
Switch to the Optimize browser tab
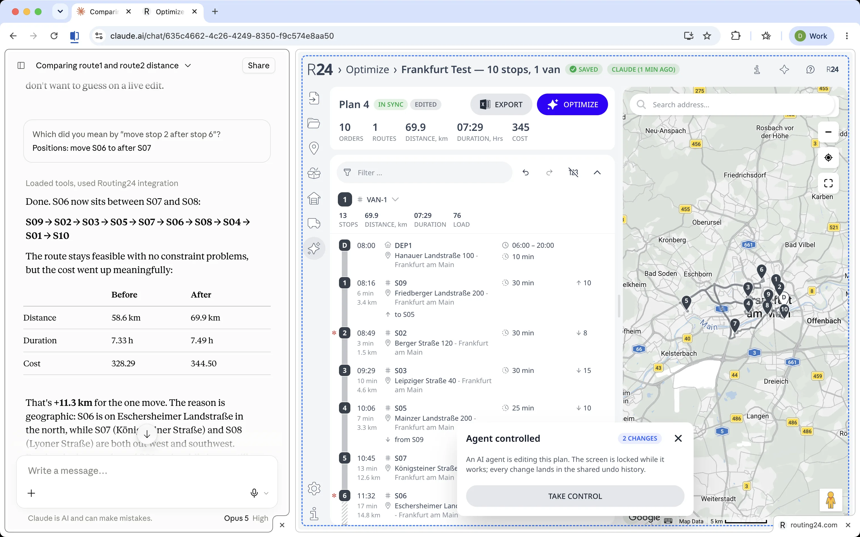170,12
